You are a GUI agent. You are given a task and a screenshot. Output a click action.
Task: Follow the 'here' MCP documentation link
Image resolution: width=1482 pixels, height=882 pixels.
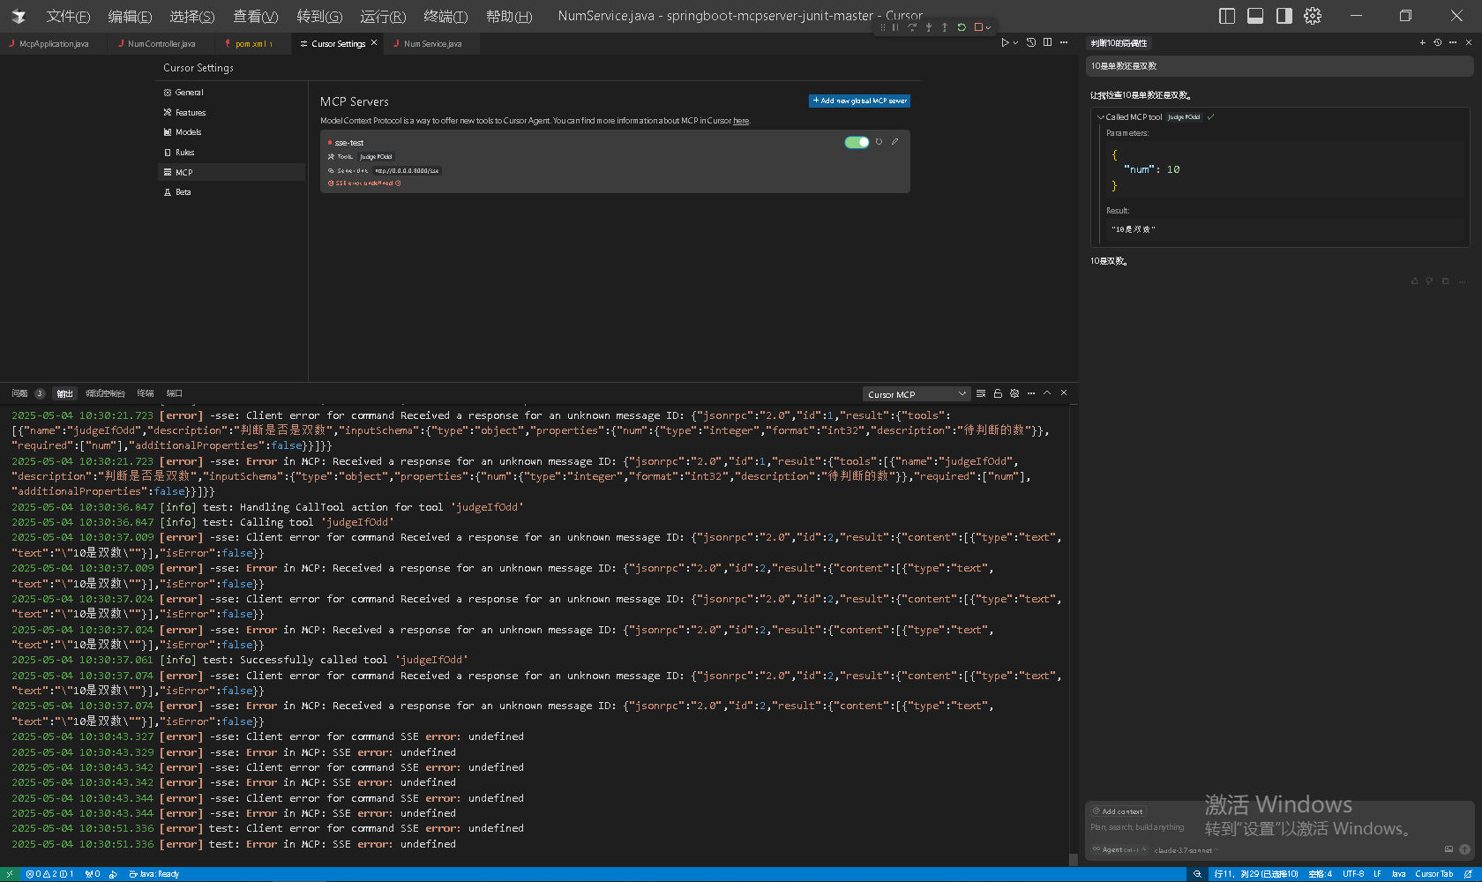(741, 121)
